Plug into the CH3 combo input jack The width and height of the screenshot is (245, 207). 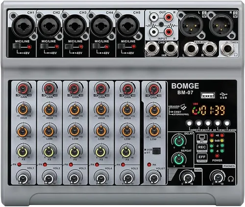(75, 26)
